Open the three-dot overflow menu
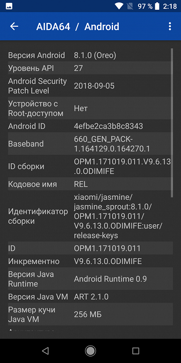 tap(170, 26)
